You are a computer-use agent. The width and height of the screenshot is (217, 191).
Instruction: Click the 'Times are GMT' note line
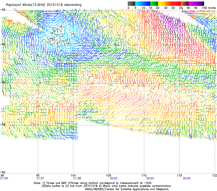93,183
